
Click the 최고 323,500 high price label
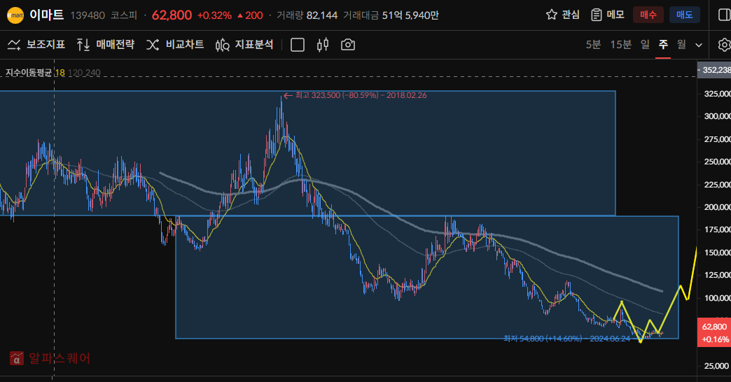point(361,95)
